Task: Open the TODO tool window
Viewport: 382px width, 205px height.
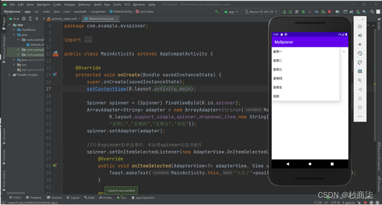Action: coord(15,198)
